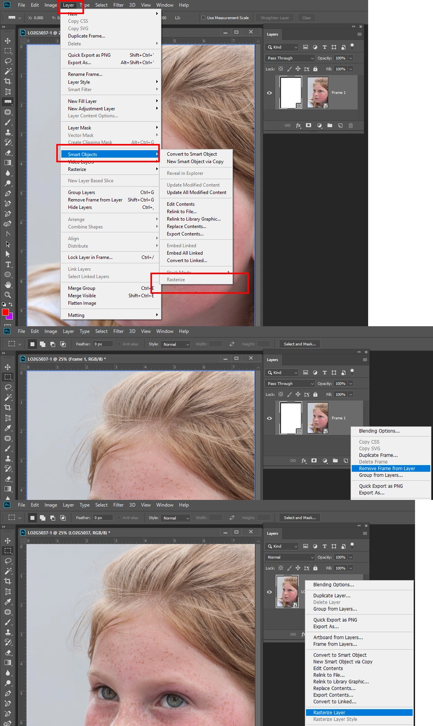The width and height of the screenshot is (433, 726).
Task: Click the purple background color swatch
Action: coord(11,317)
